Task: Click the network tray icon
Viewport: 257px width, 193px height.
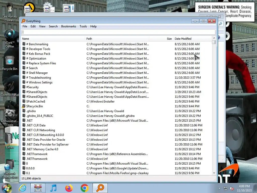Action: pyautogui.click(x=226, y=188)
